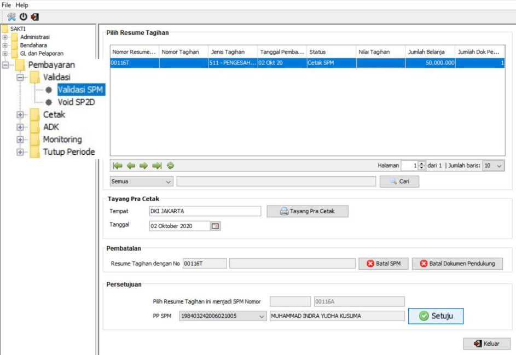Screen dimensions: 516x355
Task: Expand the Cetak folder
Action: coord(21,115)
